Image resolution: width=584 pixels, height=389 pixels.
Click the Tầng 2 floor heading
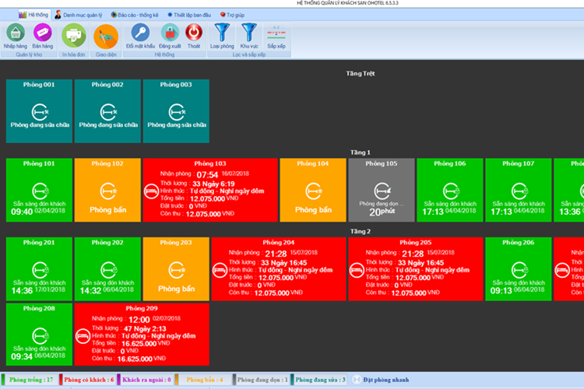coord(361,231)
